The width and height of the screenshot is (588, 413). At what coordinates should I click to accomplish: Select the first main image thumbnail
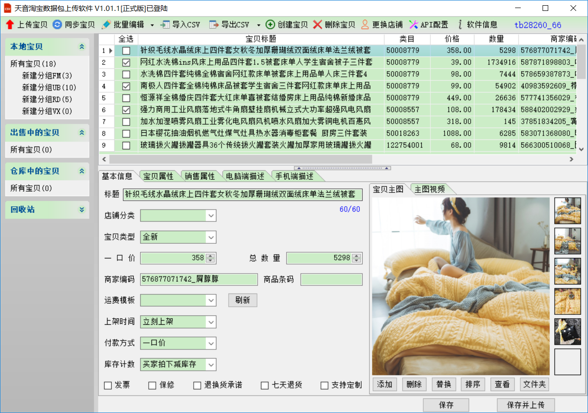tap(567, 211)
